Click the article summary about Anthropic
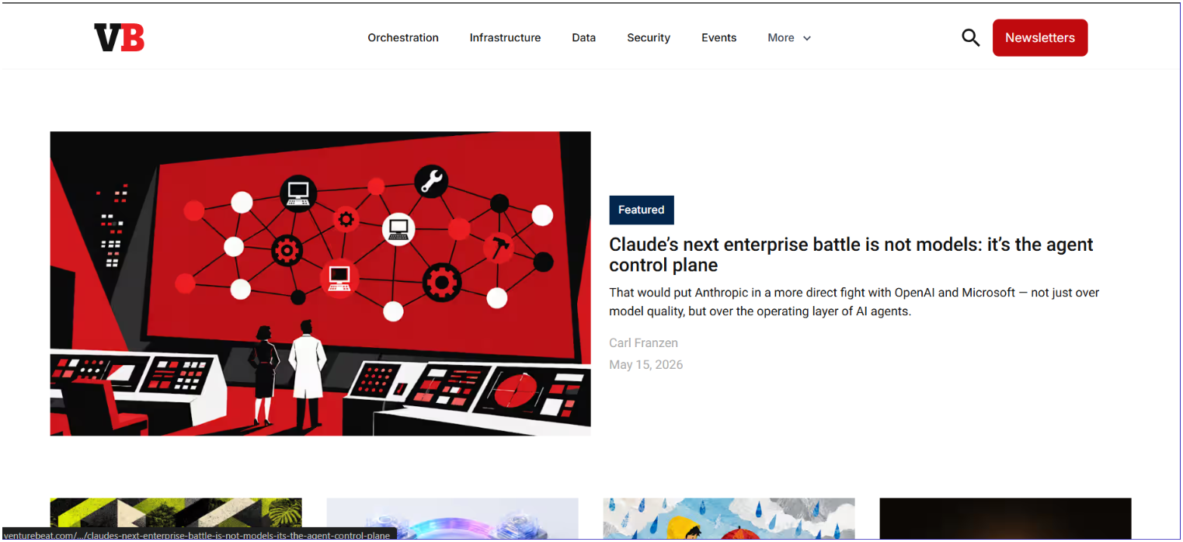The height and width of the screenshot is (542, 1183). coord(854,302)
